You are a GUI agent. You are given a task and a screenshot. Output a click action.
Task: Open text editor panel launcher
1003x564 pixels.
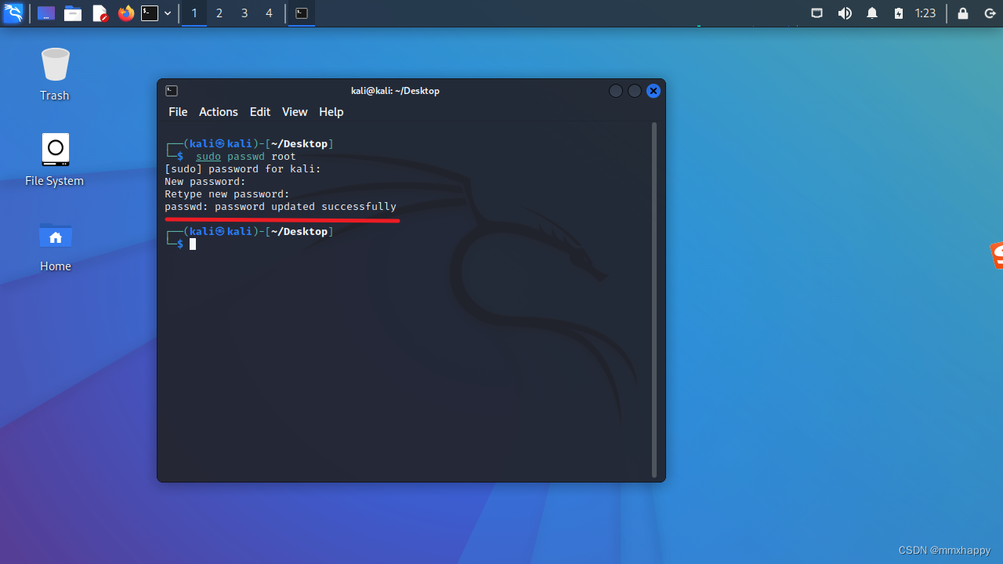tap(100, 13)
